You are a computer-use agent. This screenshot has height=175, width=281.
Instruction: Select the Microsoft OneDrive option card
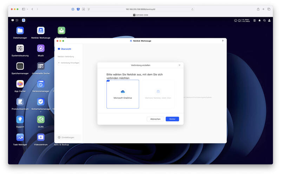[x=123, y=94]
